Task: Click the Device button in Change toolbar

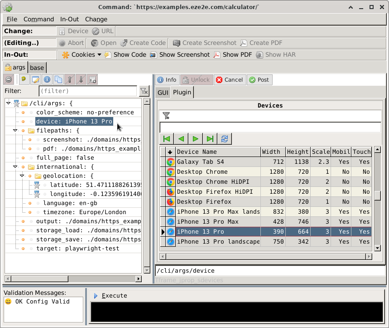Action: (74, 31)
